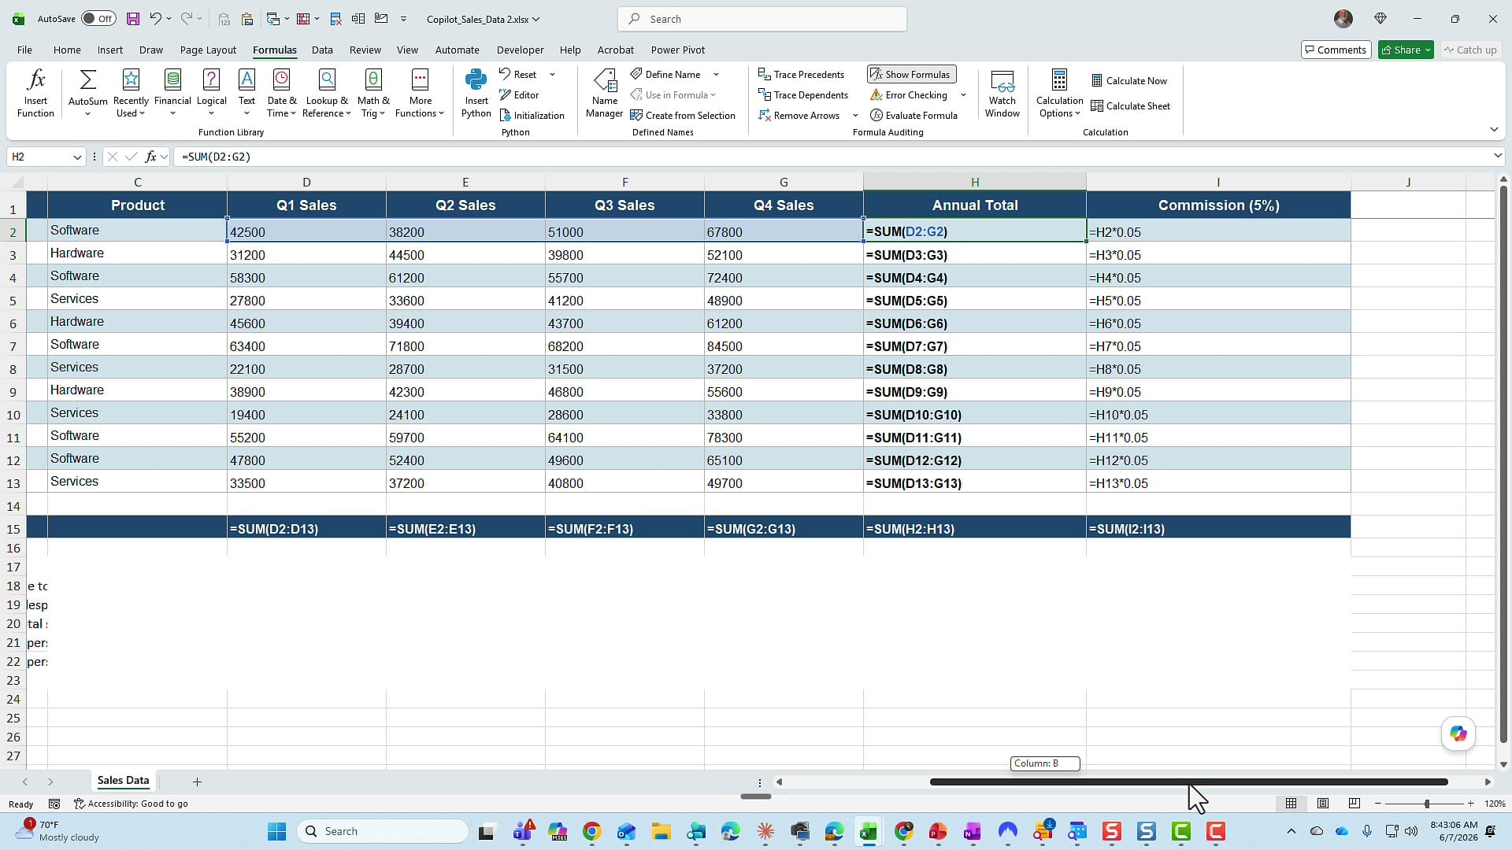The image size is (1512, 850).
Task: Click the Undo arrow icon
Action: tap(155, 19)
